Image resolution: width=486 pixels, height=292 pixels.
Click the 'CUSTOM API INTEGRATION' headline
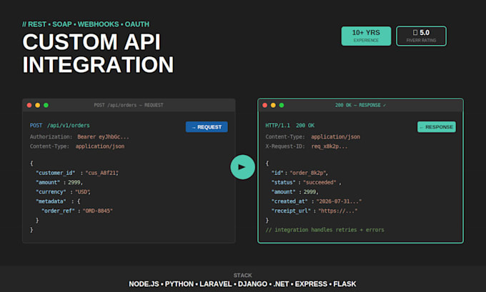pyautogui.click(x=98, y=54)
